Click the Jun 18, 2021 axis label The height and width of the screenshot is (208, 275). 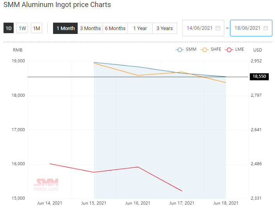point(226,203)
